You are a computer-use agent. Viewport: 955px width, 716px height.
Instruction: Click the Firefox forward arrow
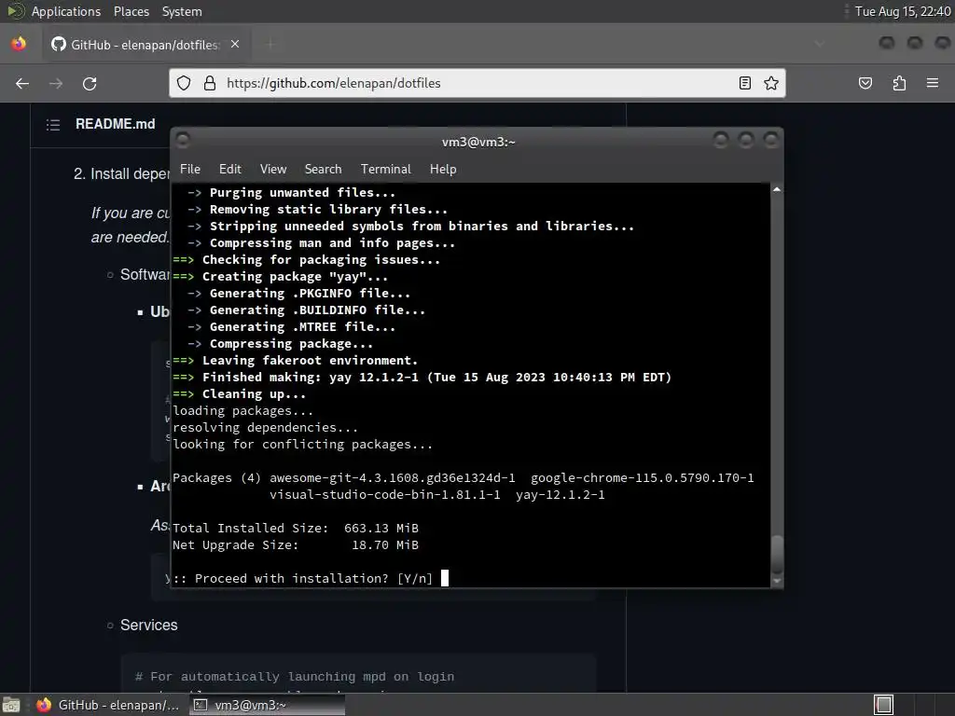pos(56,83)
